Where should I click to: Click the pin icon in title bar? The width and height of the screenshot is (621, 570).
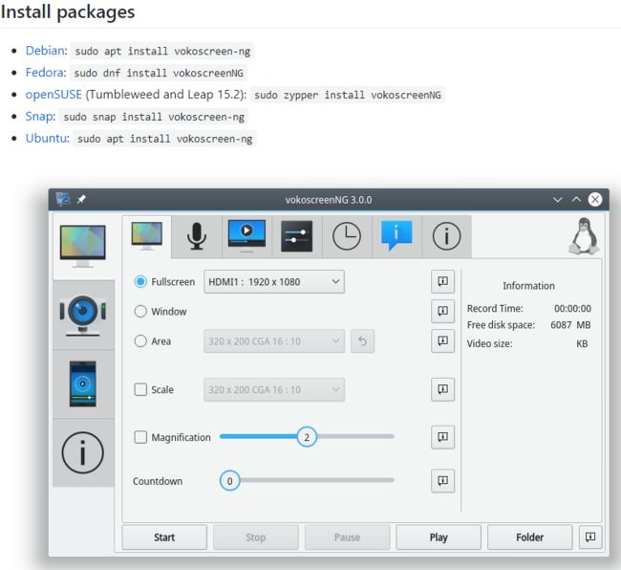tap(81, 199)
